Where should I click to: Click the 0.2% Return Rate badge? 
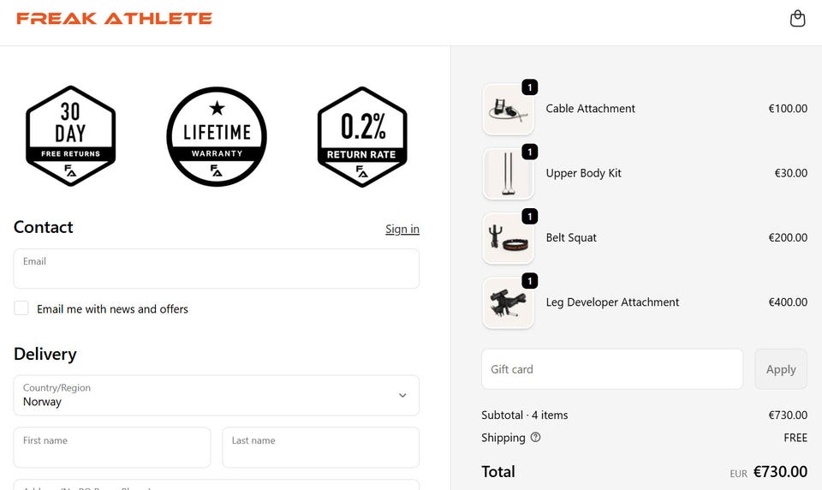pos(362,136)
